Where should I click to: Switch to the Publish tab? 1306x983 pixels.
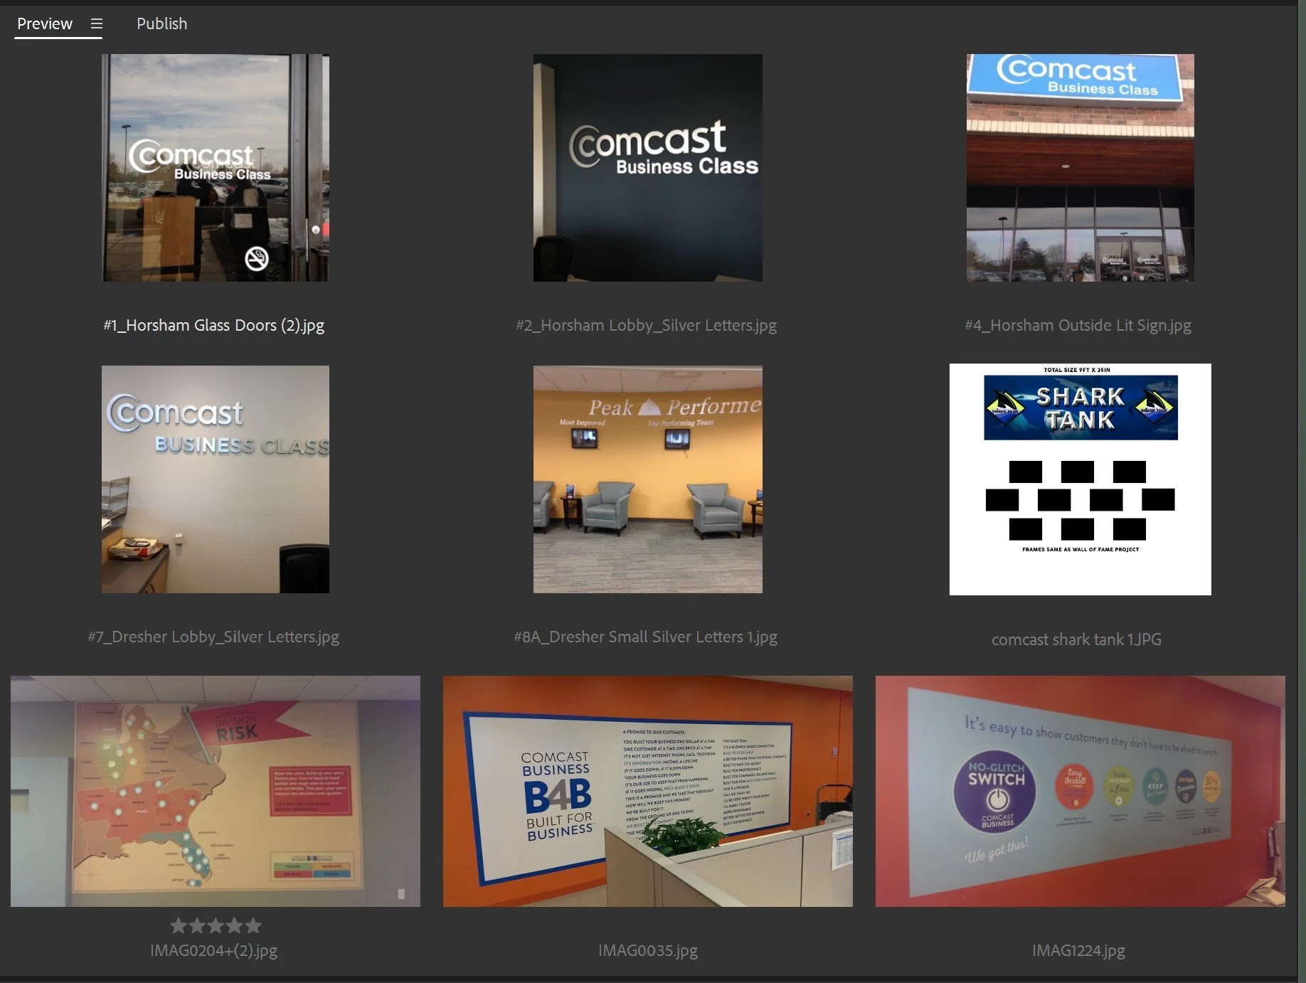(161, 23)
